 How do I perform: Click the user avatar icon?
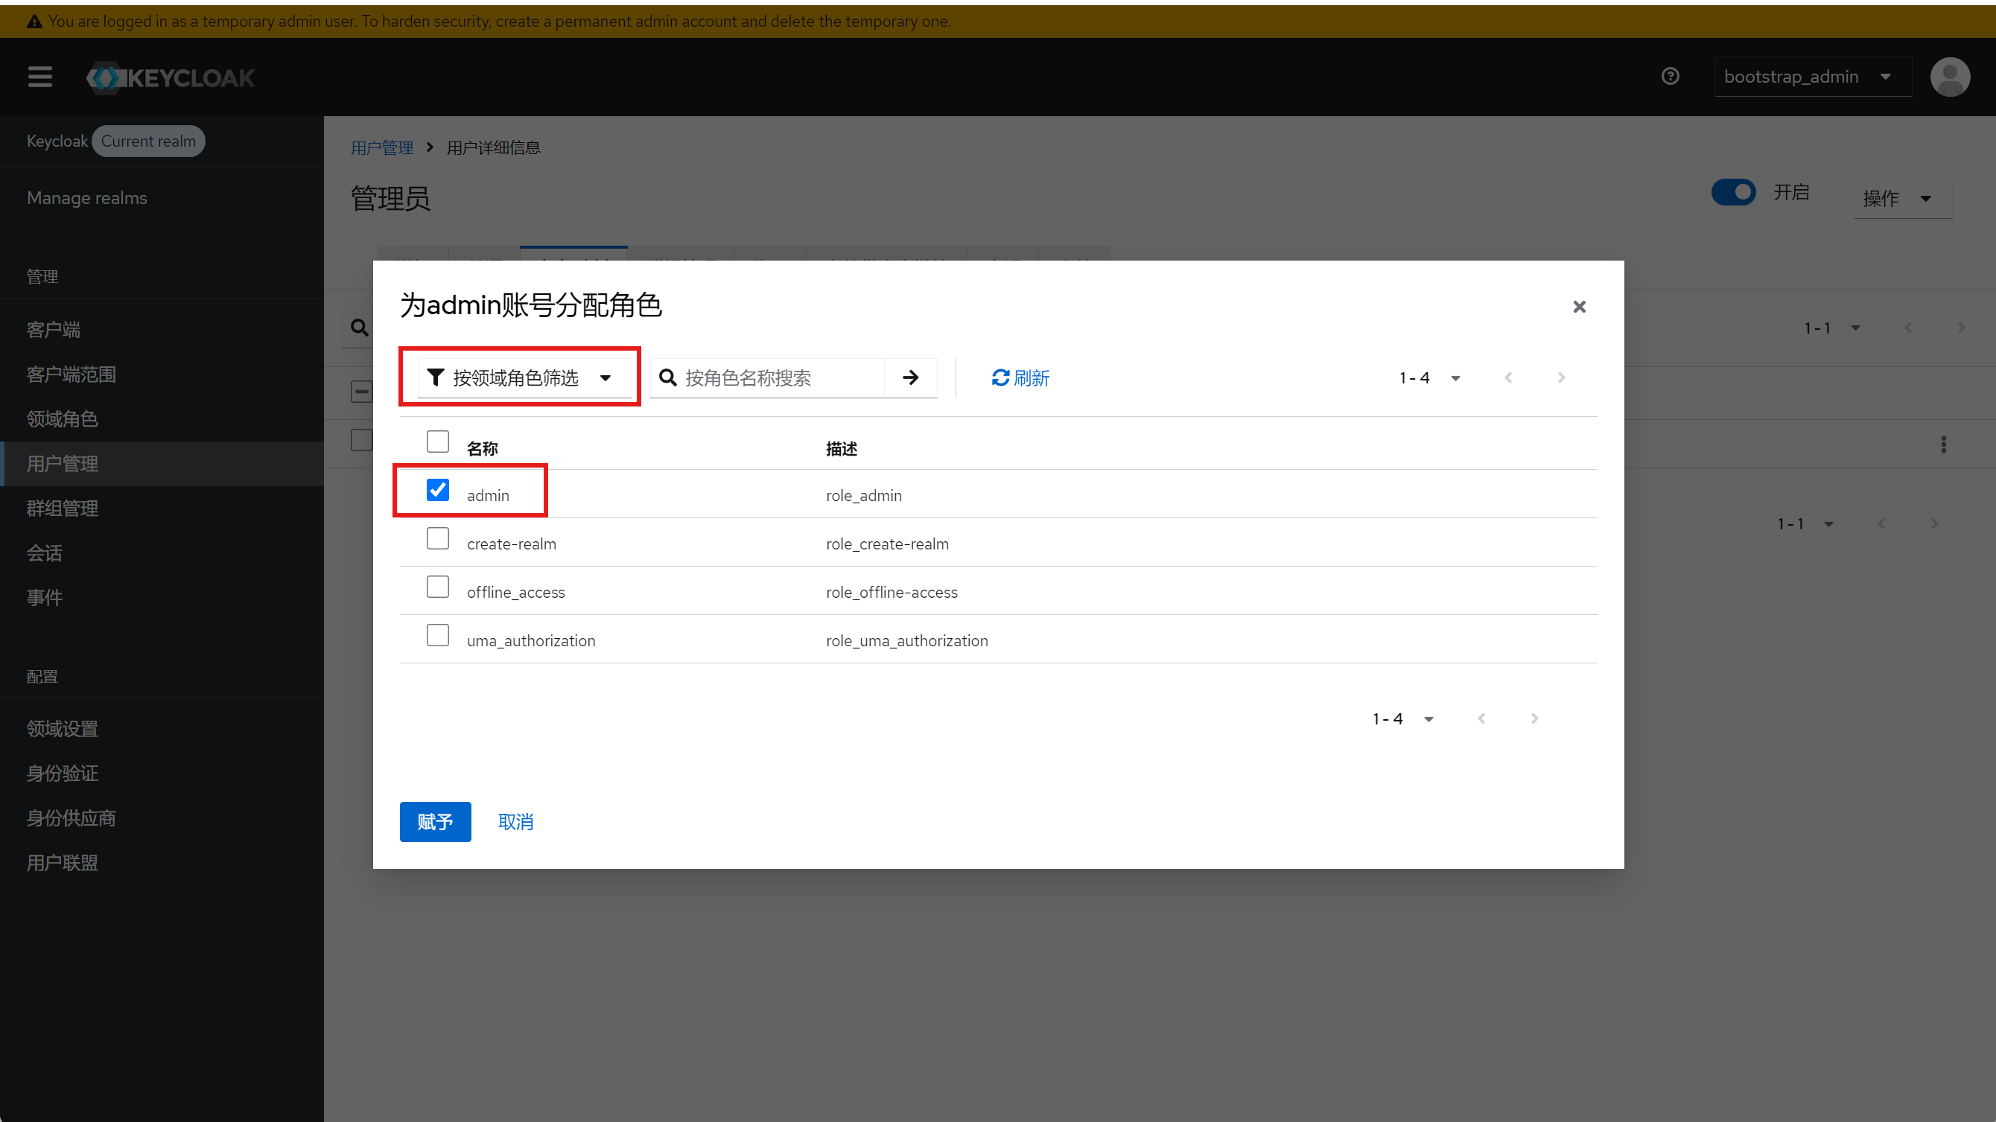pyautogui.click(x=1950, y=77)
